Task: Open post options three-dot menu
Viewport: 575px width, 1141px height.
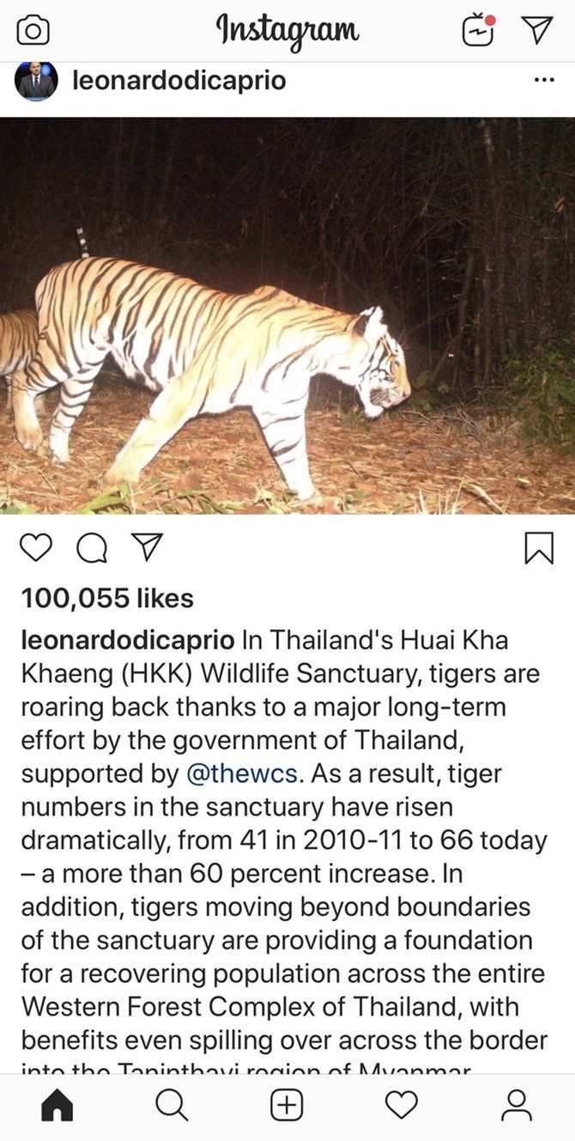Action: click(x=544, y=80)
